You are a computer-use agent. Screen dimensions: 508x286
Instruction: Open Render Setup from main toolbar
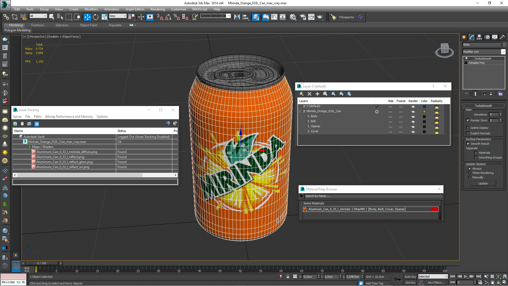(303, 17)
